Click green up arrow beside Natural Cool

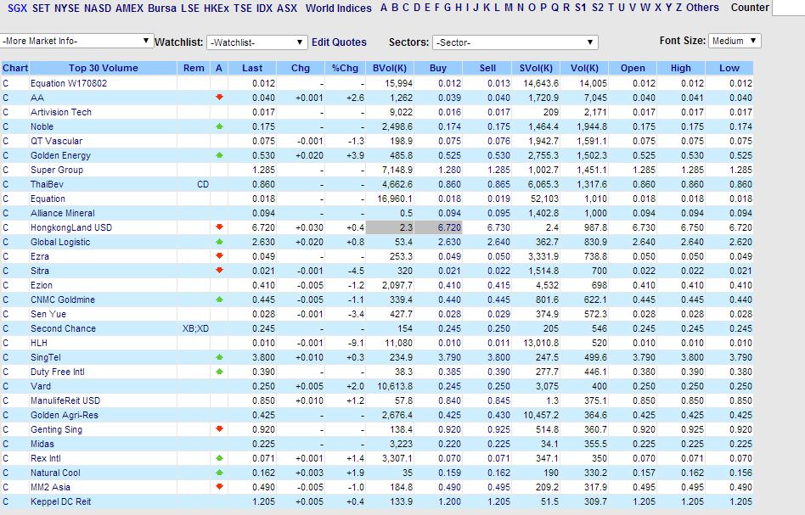[219, 473]
